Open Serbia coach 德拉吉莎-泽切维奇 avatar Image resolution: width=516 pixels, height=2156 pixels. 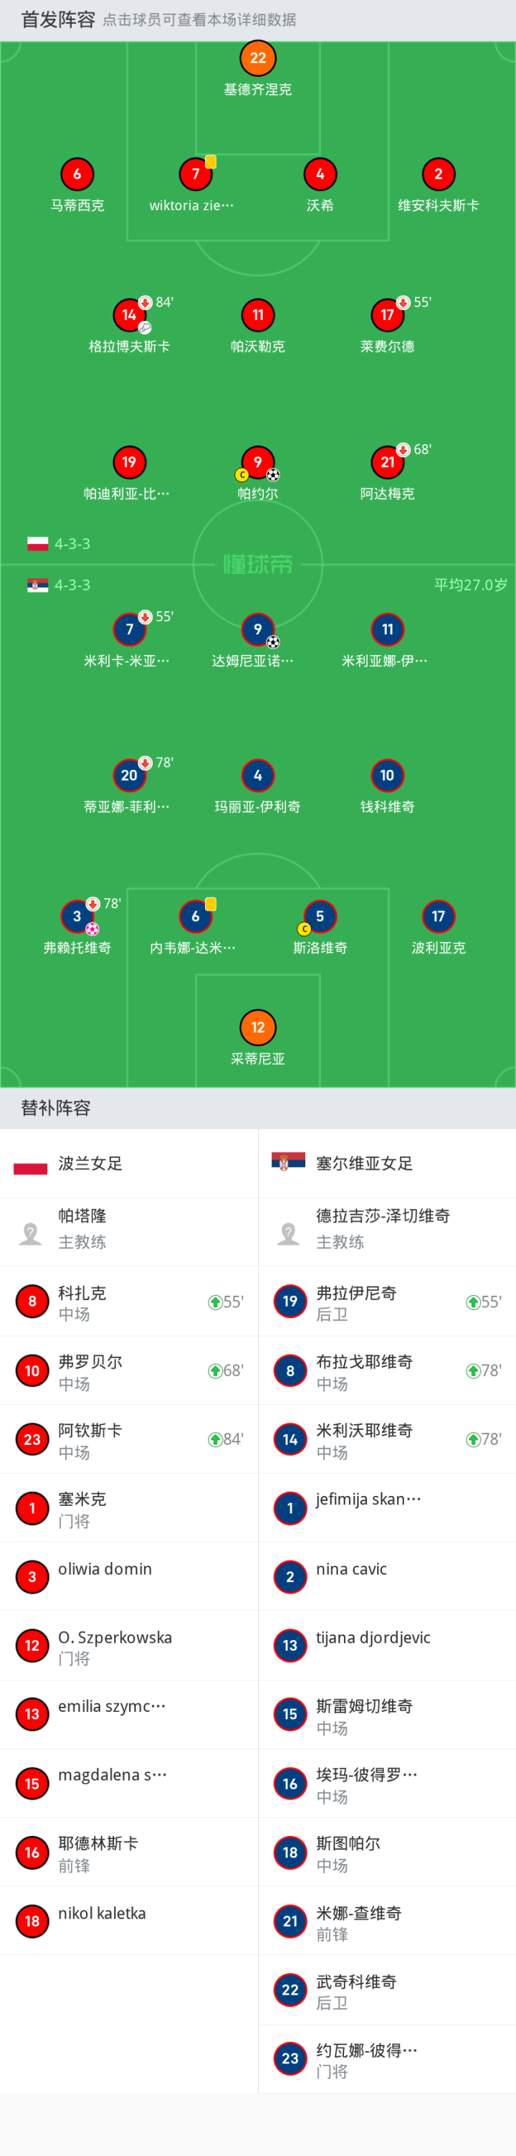pyautogui.click(x=289, y=1232)
